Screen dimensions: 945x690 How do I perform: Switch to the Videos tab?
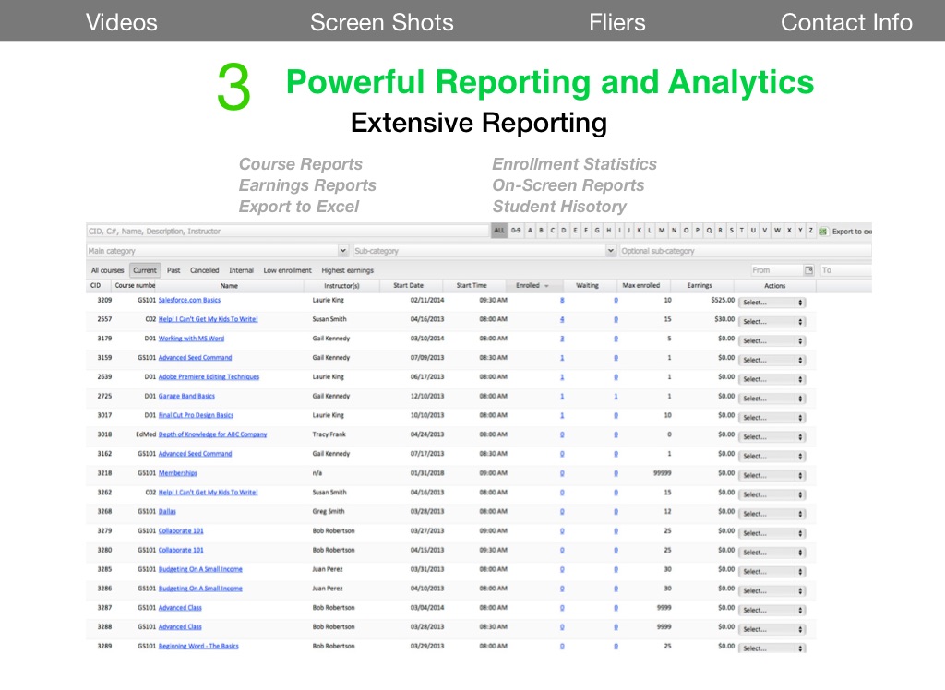[x=122, y=22]
